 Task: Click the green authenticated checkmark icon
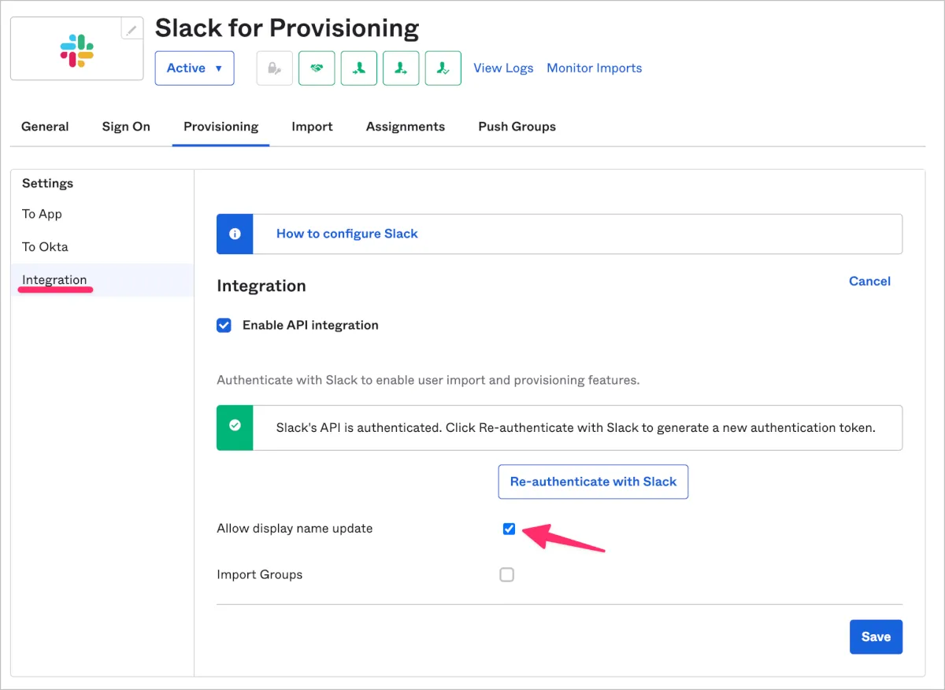(235, 426)
